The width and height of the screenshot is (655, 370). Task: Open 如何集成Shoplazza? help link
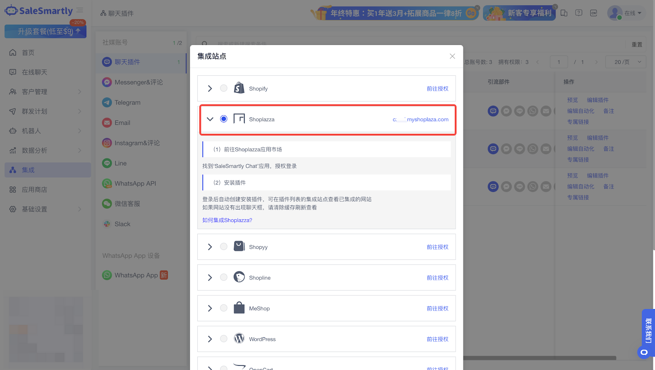(227, 220)
